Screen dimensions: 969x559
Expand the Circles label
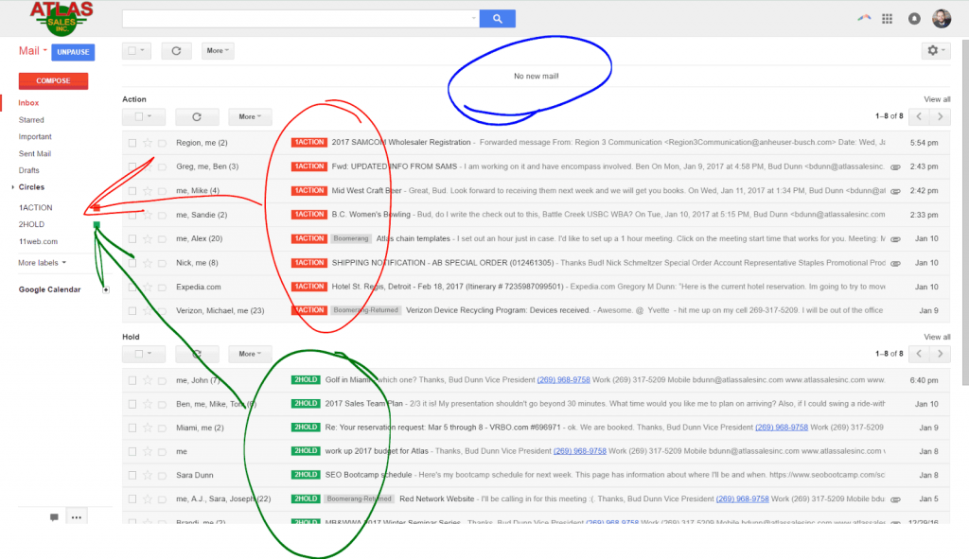coord(13,187)
